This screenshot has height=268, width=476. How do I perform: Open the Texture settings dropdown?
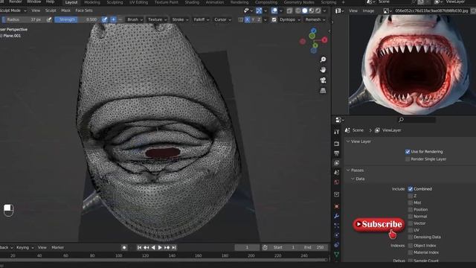click(x=157, y=19)
